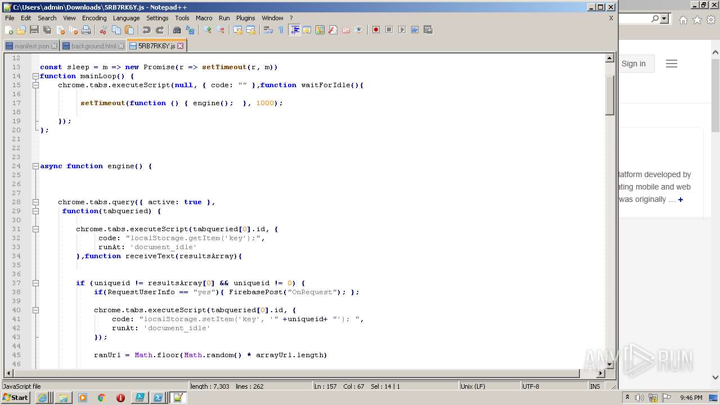Create a new file with New toolbar icon
Viewport: 720px width, 405px height.
point(9,30)
